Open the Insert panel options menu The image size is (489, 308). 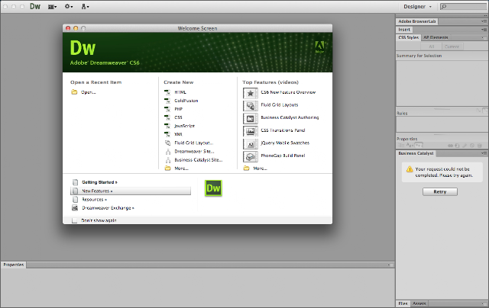click(x=484, y=30)
